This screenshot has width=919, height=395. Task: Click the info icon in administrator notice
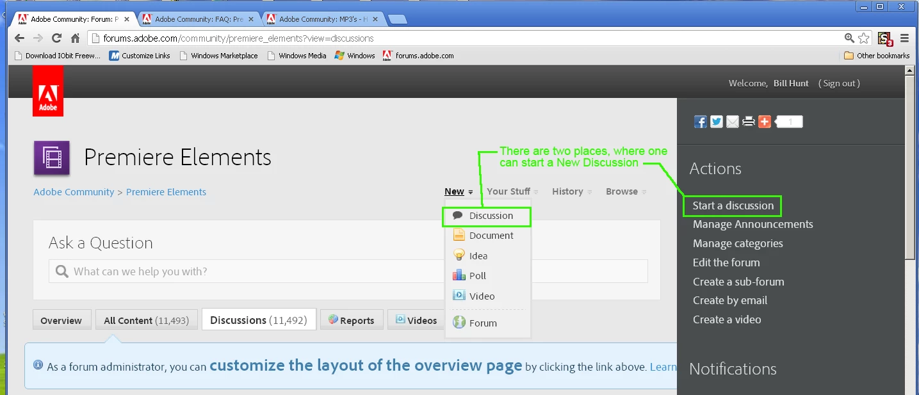pos(38,366)
